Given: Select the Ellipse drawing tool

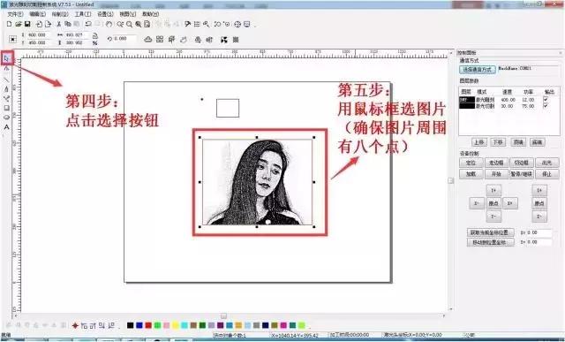Looking at the screenshot, I should 6,118.
